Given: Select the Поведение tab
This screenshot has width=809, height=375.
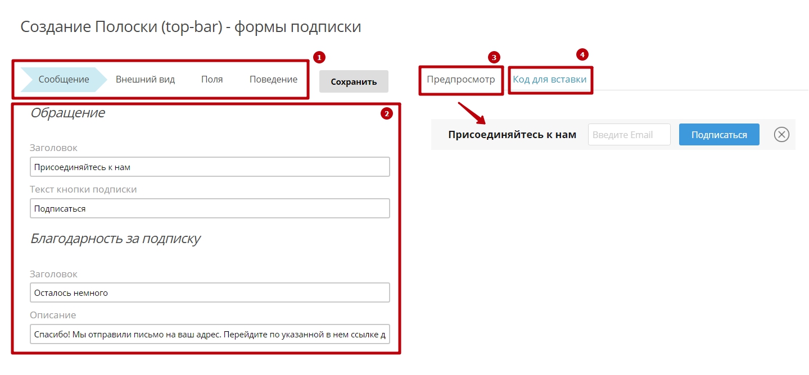Looking at the screenshot, I should pyautogui.click(x=273, y=80).
